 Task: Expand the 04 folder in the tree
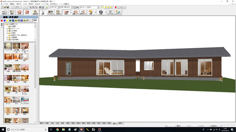pyautogui.click(x=7, y=33)
